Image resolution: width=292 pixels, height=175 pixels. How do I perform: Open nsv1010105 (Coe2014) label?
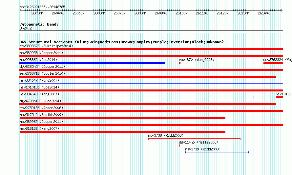pos(39,87)
